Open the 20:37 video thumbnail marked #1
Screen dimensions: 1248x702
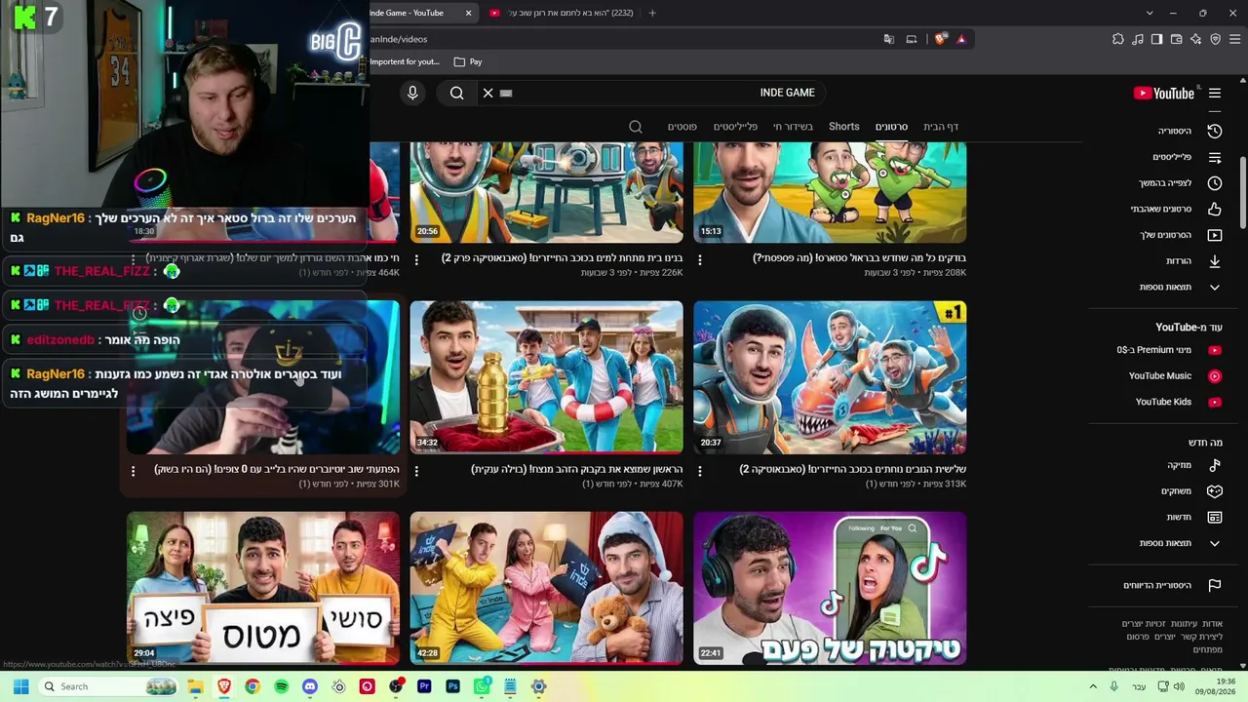[x=830, y=377]
